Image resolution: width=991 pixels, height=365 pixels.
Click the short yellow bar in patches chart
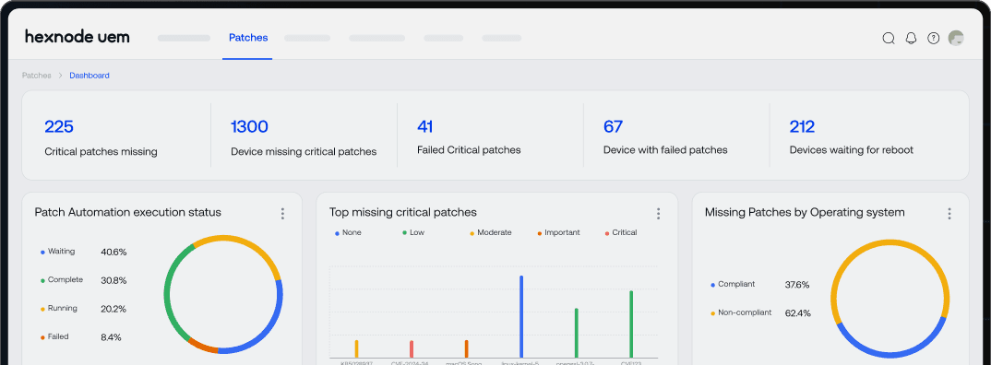[x=356, y=348]
